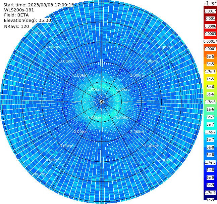Click the '6e-8' colorbar value

click(x=210, y=147)
